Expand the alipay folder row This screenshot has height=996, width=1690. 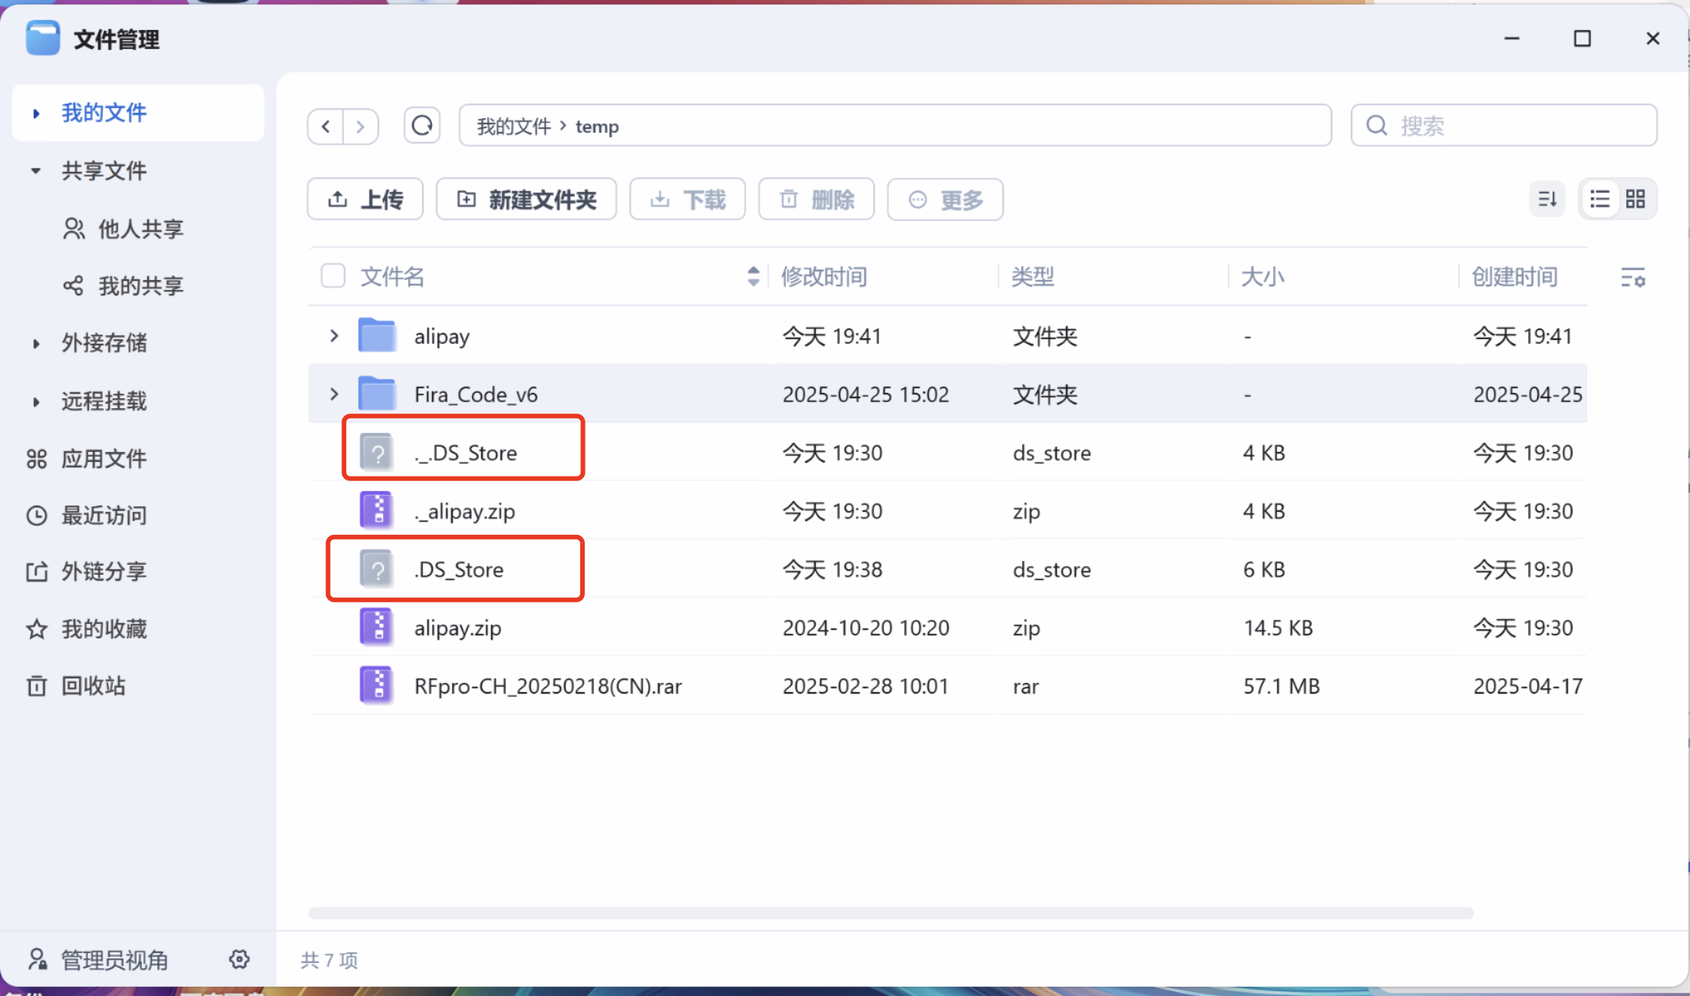334,335
